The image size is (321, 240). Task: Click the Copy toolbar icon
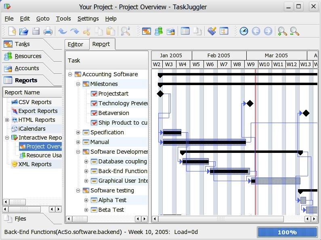point(99,31)
